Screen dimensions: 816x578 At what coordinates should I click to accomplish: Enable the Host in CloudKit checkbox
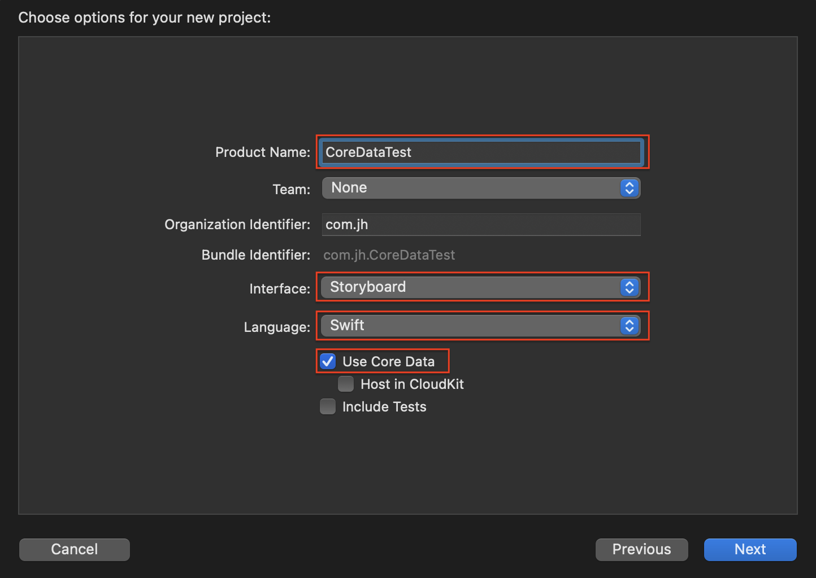click(346, 384)
